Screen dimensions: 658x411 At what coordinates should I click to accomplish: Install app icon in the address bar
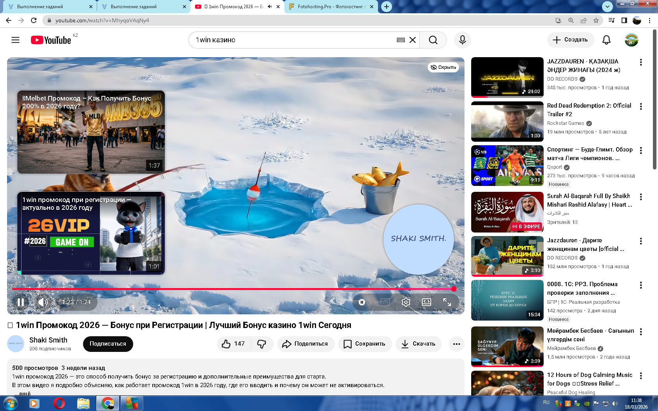tap(559, 20)
